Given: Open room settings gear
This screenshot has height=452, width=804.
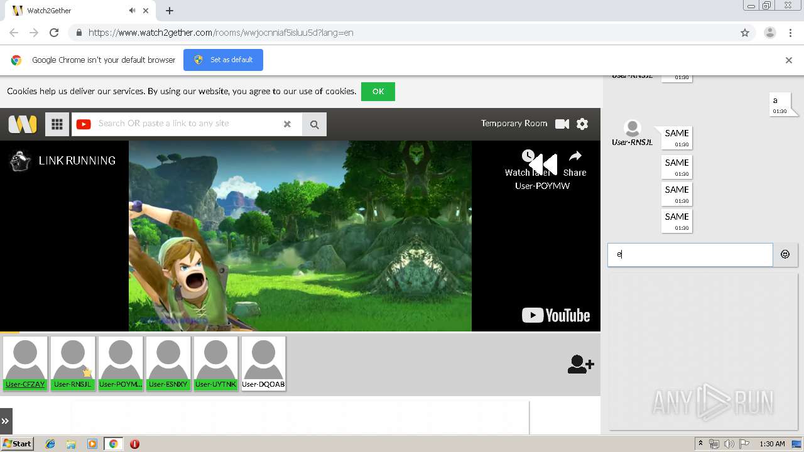Looking at the screenshot, I should (x=582, y=124).
